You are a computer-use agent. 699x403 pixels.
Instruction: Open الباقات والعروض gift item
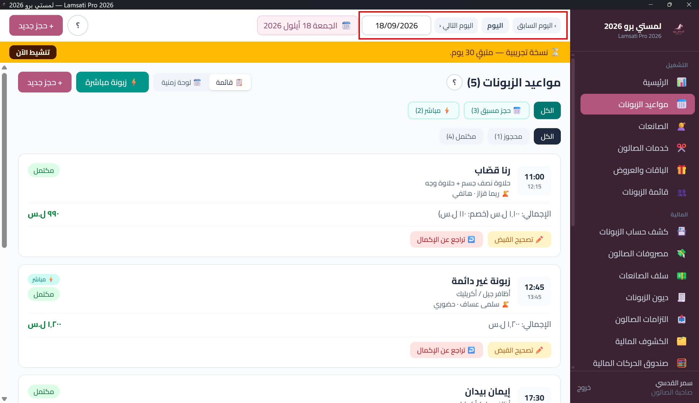[638, 170]
